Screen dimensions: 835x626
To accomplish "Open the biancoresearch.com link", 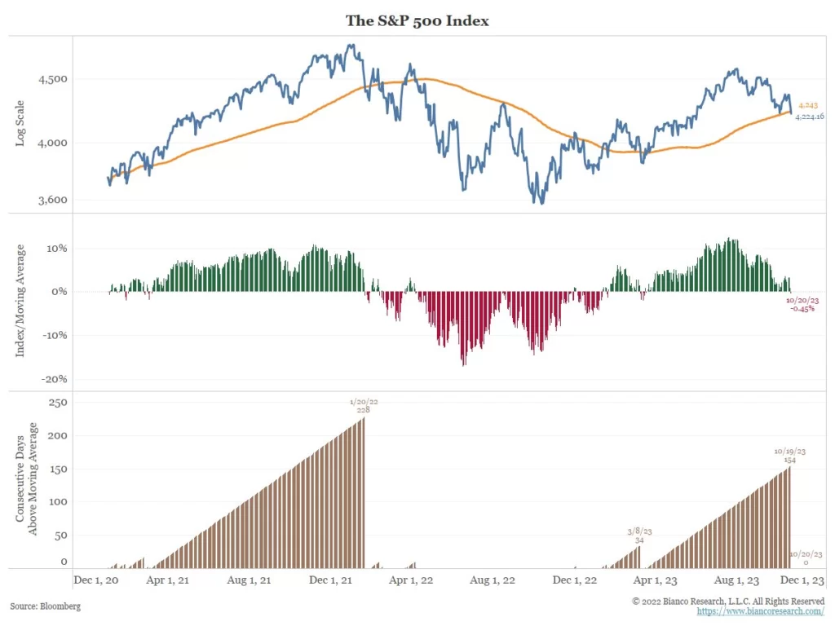I will tap(760, 611).
